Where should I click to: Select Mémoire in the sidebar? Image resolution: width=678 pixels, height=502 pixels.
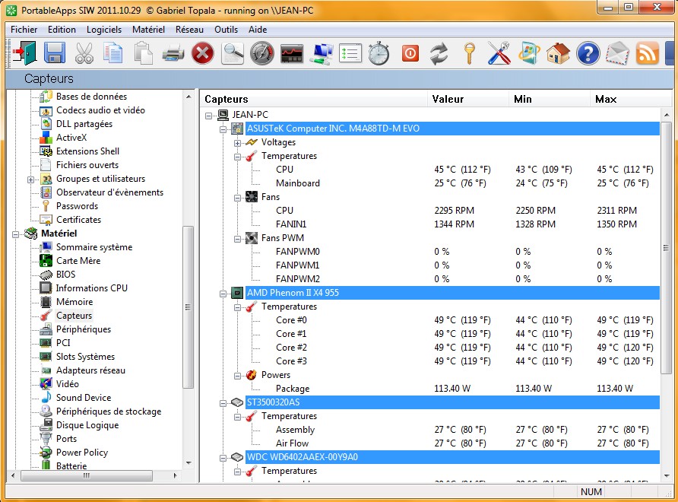(x=74, y=302)
